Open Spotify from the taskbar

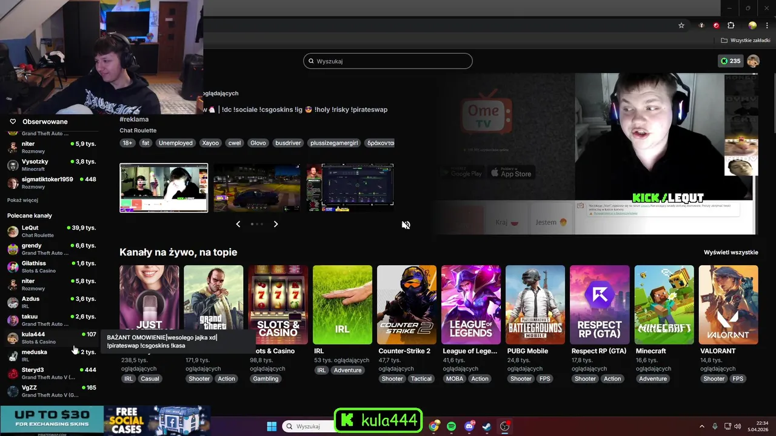click(x=452, y=426)
